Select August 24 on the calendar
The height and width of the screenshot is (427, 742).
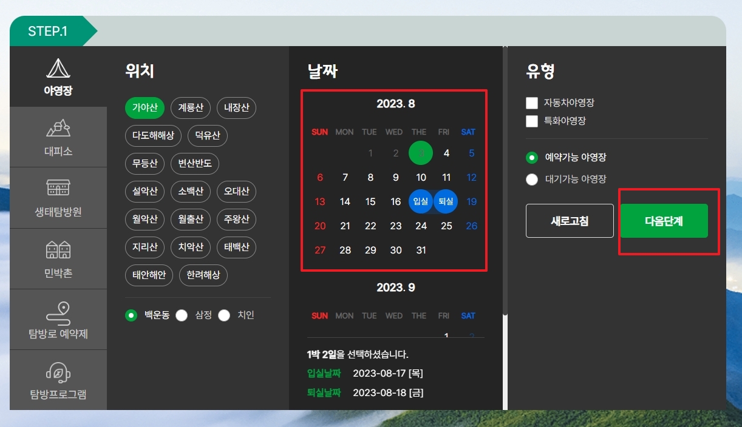click(421, 226)
